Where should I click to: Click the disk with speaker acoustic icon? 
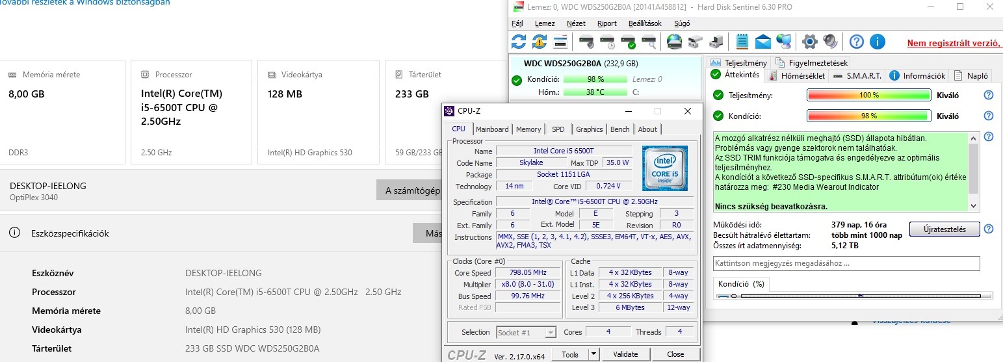click(x=587, y=42)
